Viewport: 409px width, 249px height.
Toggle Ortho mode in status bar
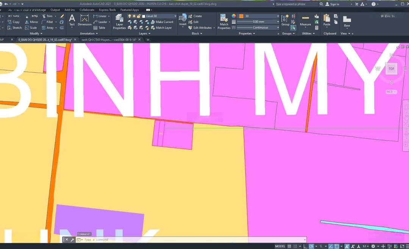click(x=305, y=246)
